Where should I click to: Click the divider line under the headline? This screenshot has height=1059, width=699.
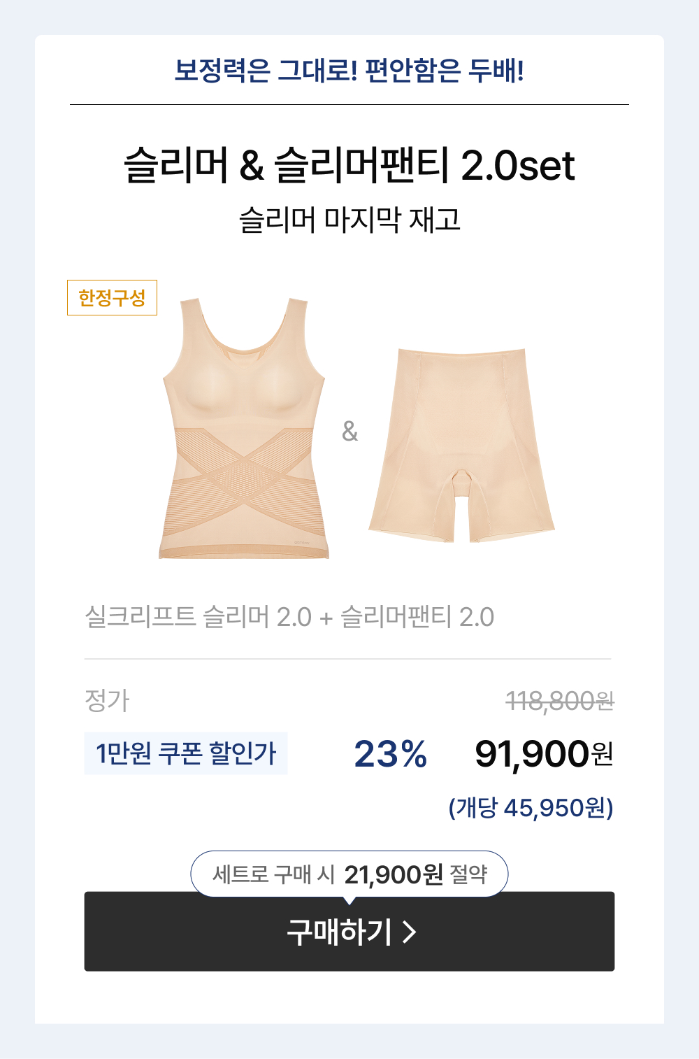(349, 105)
